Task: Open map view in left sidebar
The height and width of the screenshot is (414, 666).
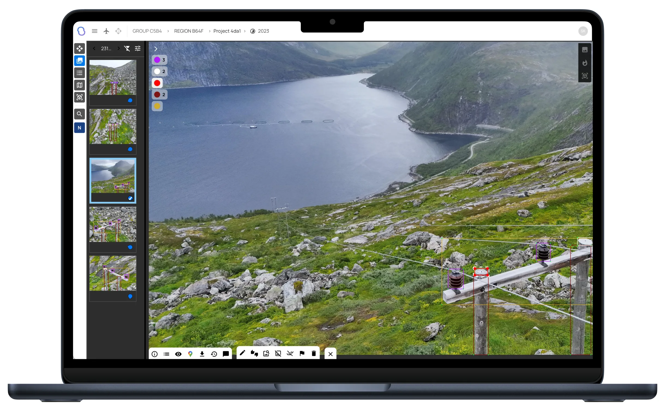Action: [x=80, y=85]
